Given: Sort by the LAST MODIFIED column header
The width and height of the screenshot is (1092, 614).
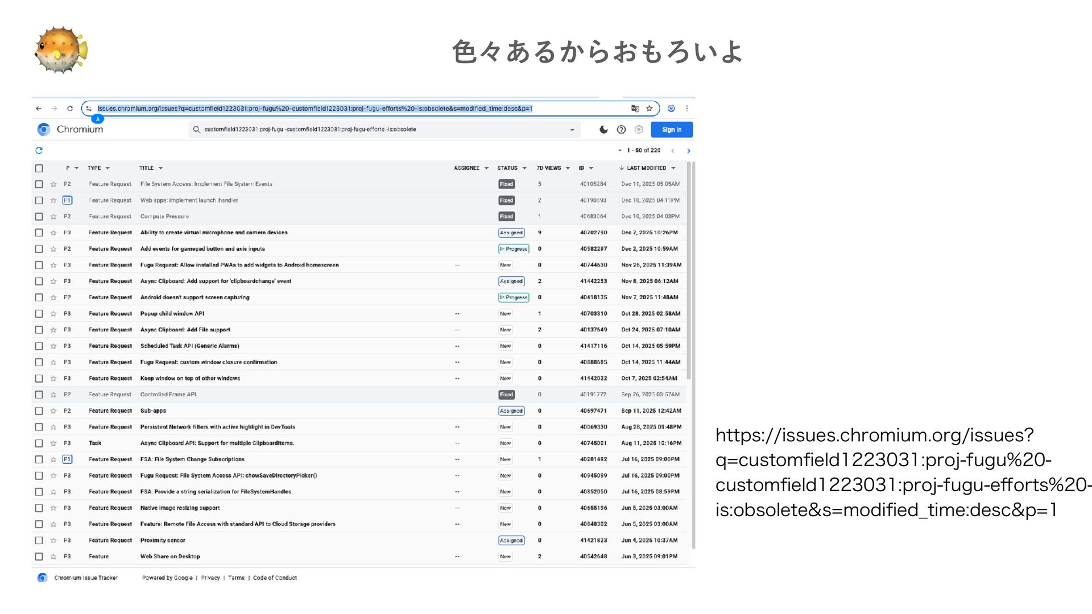Looking at the screenshot, I should pyautogui.click(x=646, y=168).
